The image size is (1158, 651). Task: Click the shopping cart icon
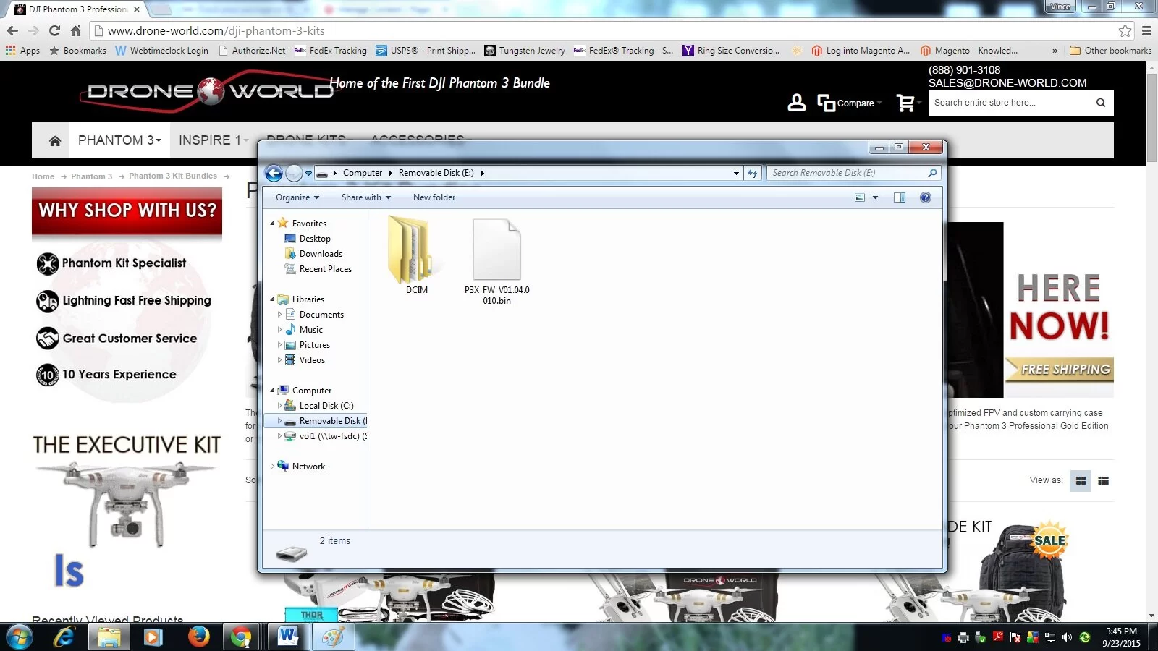click(905, 103)
